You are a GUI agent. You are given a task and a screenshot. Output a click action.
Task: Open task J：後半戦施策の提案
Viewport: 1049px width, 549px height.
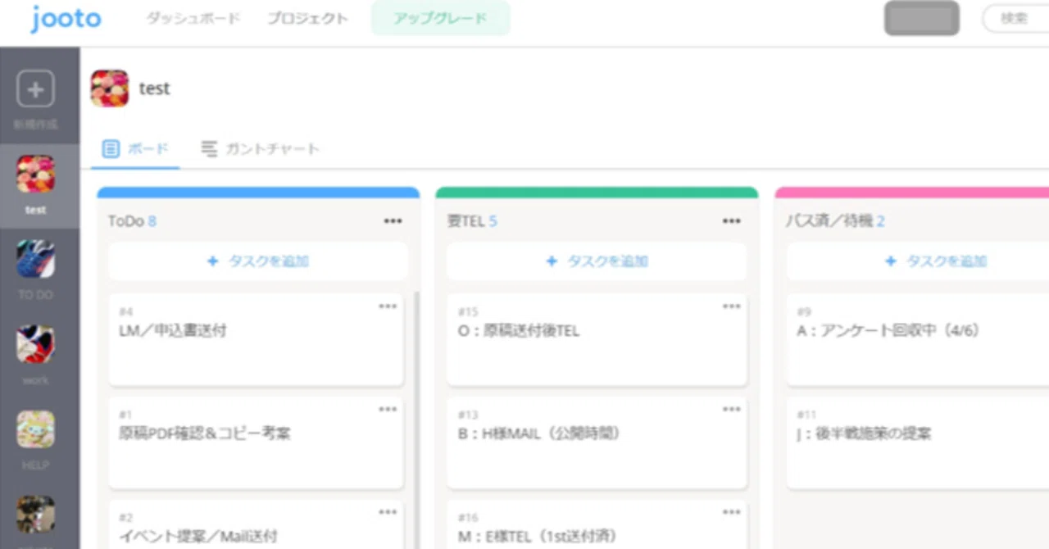click(x=918, y=442)
